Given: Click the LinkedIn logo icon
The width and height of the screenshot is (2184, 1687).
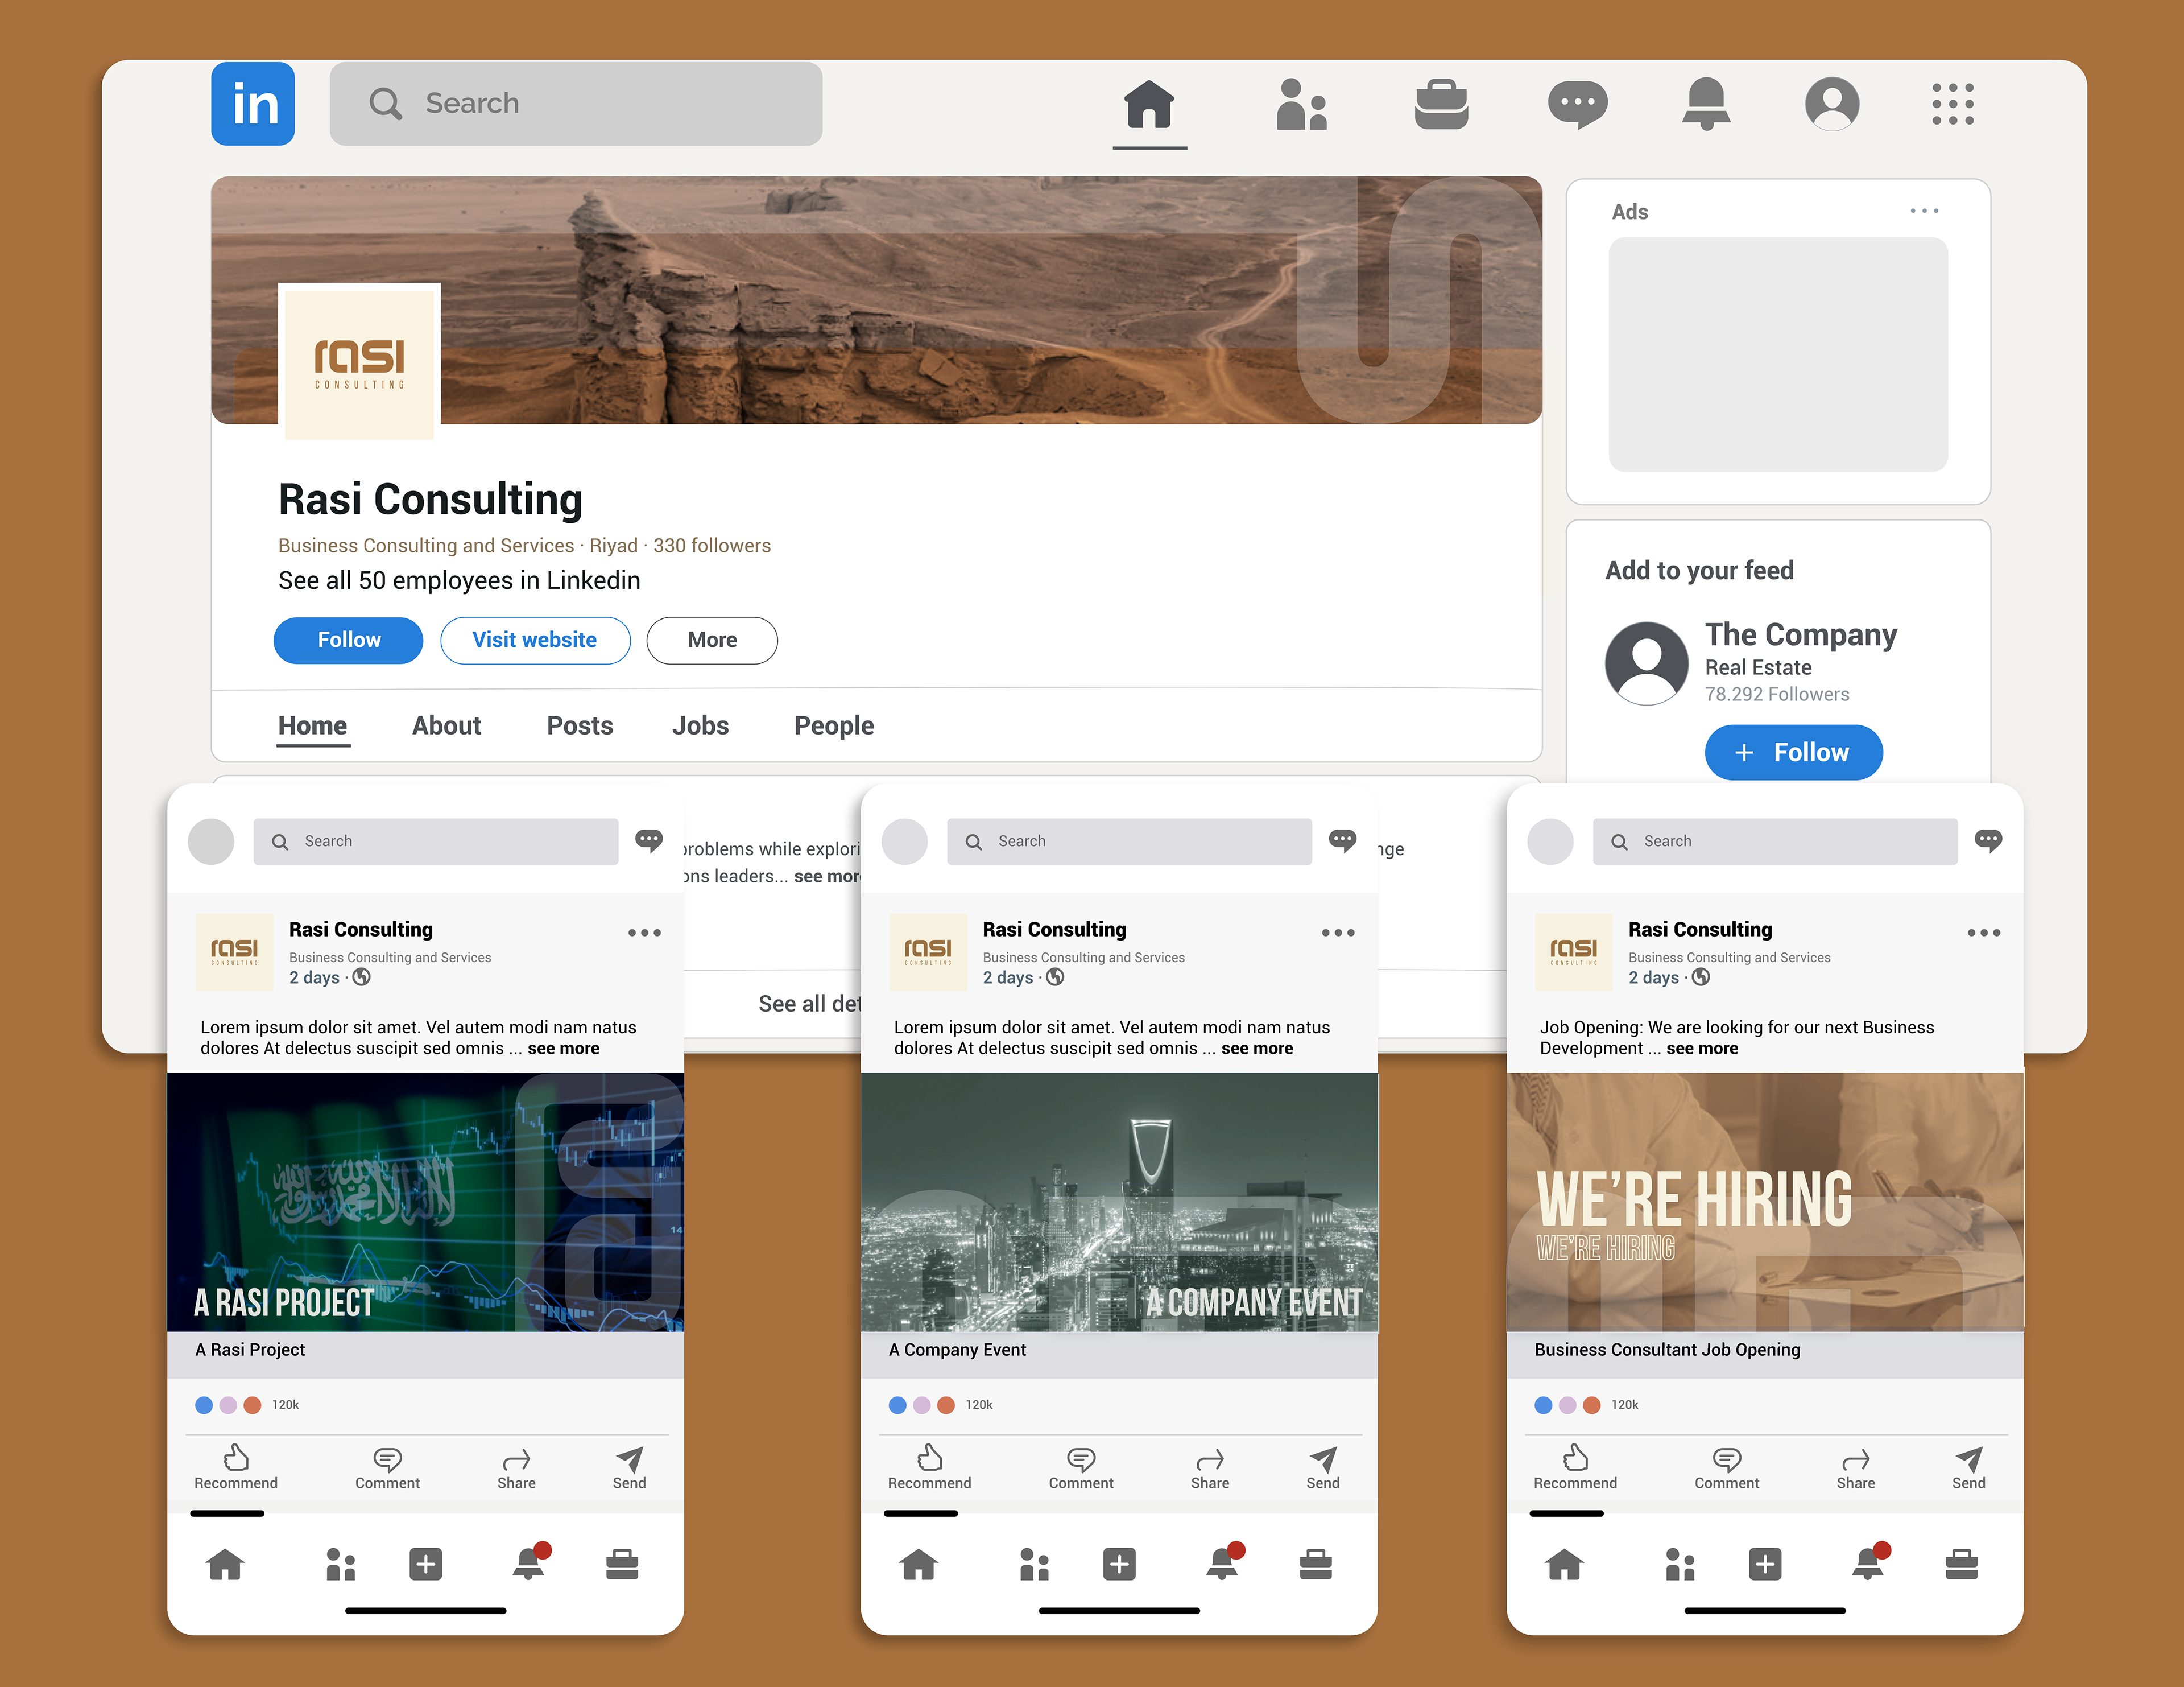Looking at the screenshot, I should pos(252,104).
